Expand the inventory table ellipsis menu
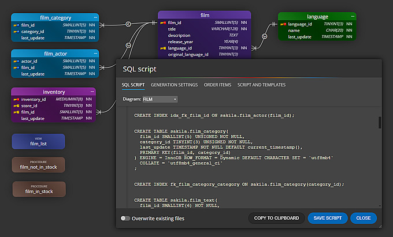The width and height of the screenshot is (393, 237). click(x=92, y=91)
